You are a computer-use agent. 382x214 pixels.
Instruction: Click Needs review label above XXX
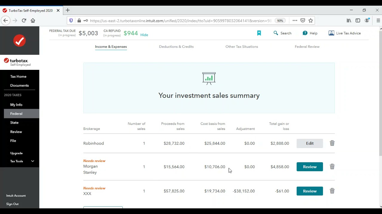coord(94,188)
